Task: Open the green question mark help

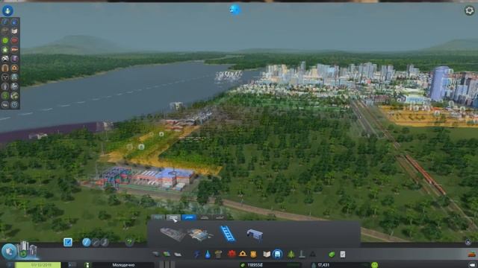Action: [129, 242]
